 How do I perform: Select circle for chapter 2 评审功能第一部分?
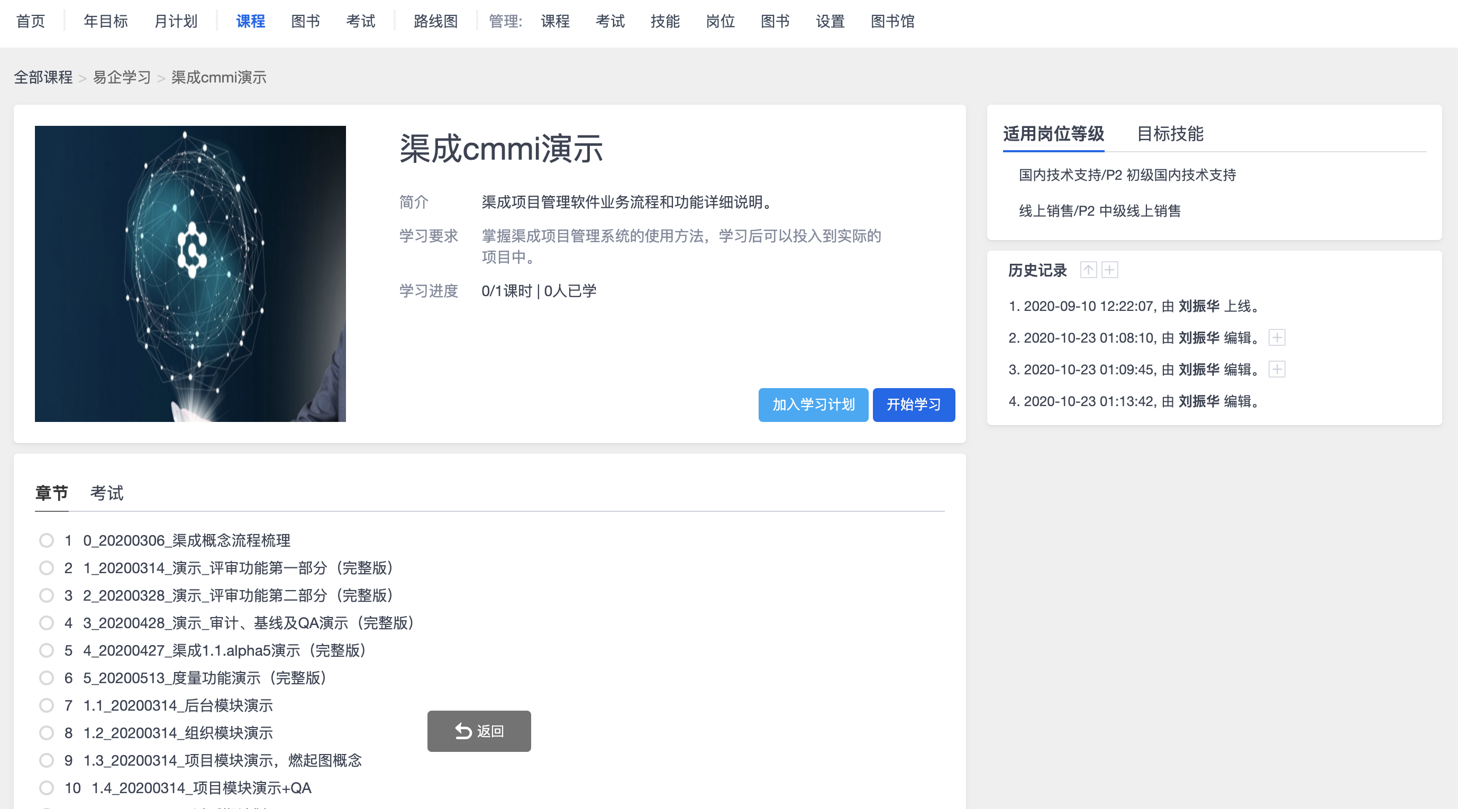click(47, 567)
